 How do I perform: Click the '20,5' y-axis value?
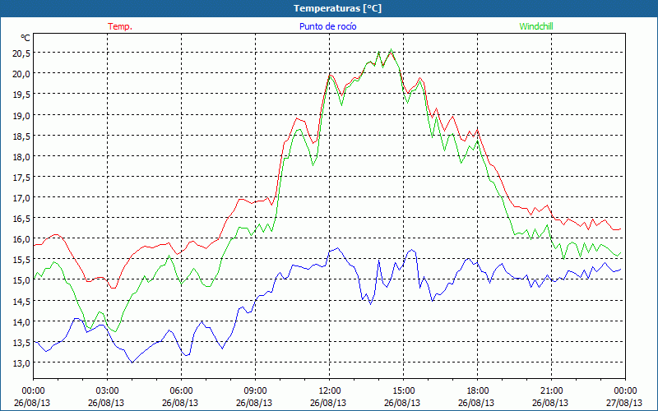click(22, 53)
